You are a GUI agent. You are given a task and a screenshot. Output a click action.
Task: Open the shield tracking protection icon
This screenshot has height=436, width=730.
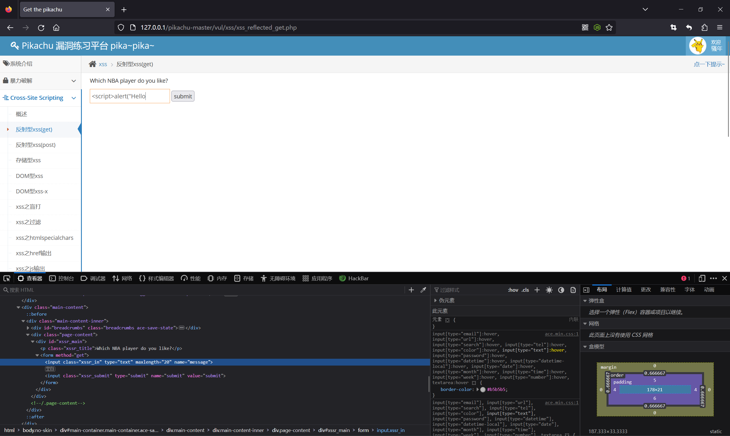(121, 28)
